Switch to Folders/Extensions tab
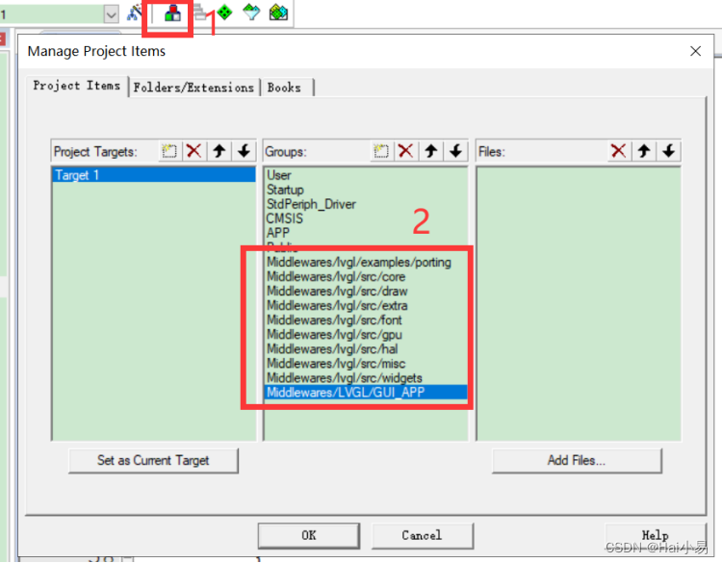The image size is (722, 563). 193,88
